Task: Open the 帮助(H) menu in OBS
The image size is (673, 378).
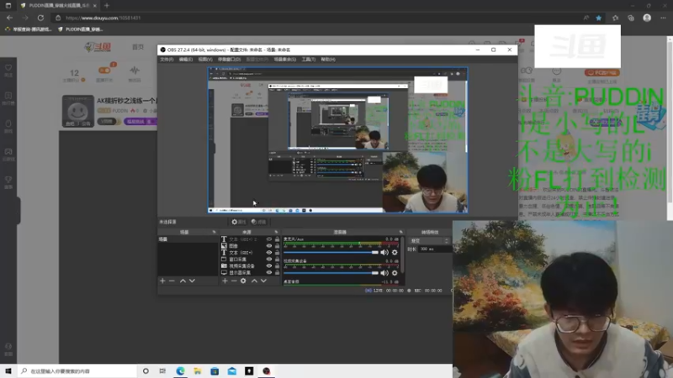Action: pos(328,60)
